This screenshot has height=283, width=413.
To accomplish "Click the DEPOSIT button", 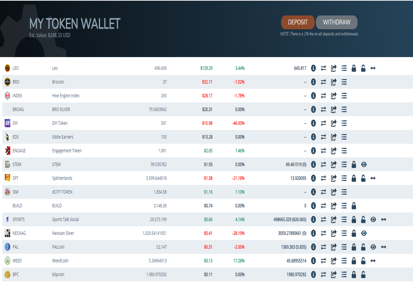I will 298,22.
